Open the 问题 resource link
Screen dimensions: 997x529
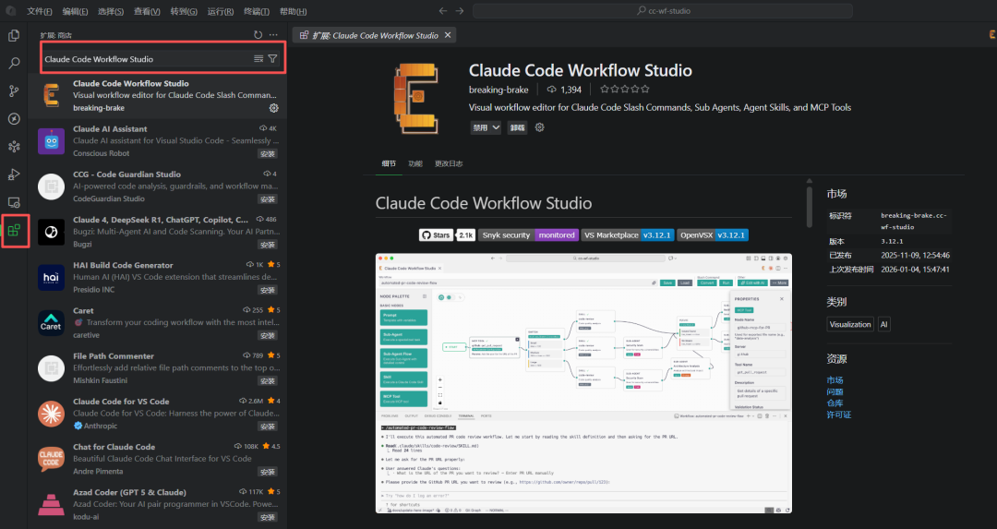[835, 391]
